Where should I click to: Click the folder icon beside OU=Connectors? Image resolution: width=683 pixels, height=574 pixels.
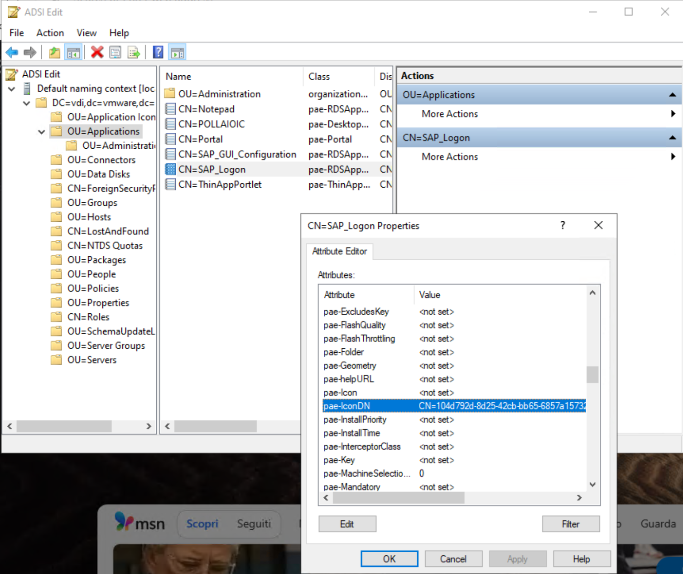click(57, 160)
